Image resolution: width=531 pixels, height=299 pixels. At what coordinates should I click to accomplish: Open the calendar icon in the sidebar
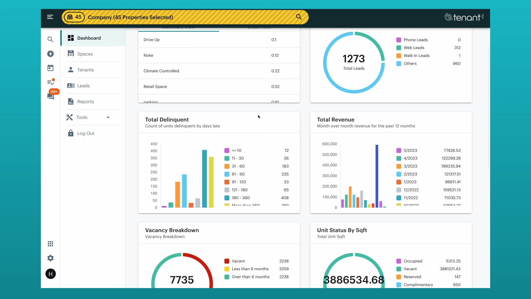click(x=50, y=68)
